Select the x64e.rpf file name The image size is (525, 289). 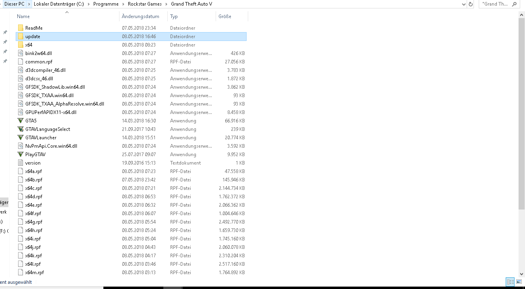pyautogui.click(x=33, y=205)
